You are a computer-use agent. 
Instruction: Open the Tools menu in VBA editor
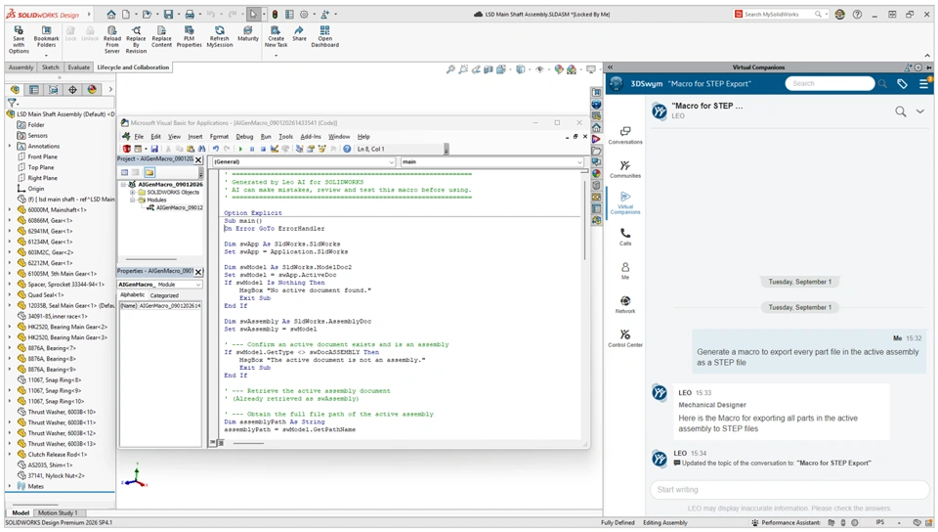click(286, 137)
